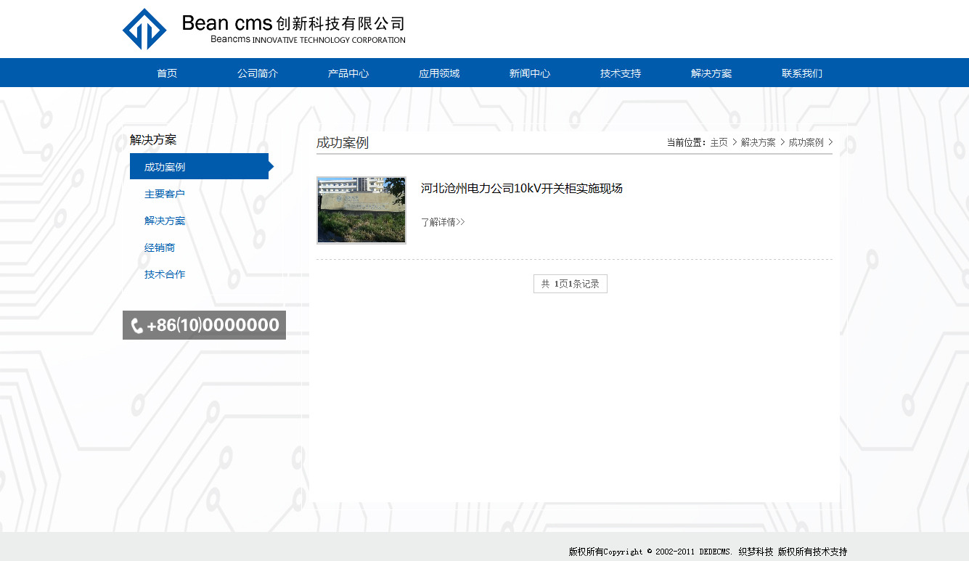
Task: Click the 织梦科技 footer link
Action: coord(756,552)
